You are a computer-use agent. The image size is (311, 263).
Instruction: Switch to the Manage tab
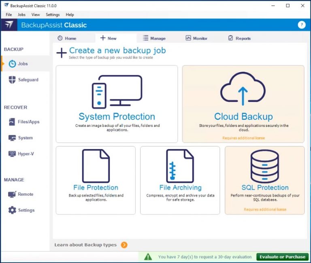154,38
